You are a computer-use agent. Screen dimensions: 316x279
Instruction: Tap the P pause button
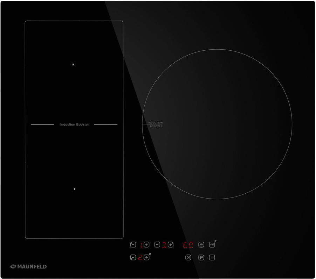pyautogui.click(x=201, y=257)
